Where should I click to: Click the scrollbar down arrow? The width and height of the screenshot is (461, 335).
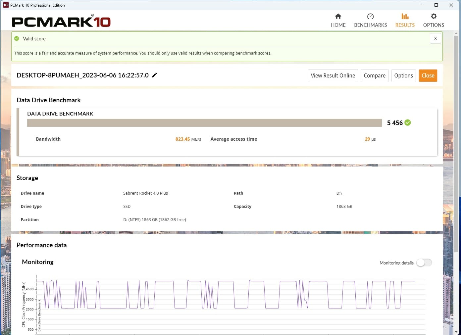(x=456, y=332)
